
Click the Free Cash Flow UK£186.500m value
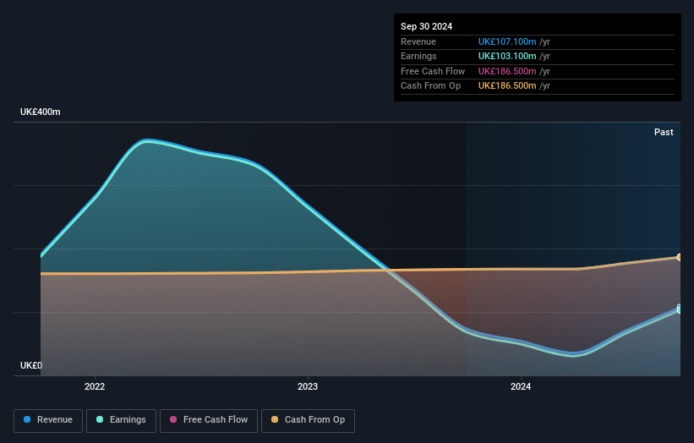(x=507, y=71)
